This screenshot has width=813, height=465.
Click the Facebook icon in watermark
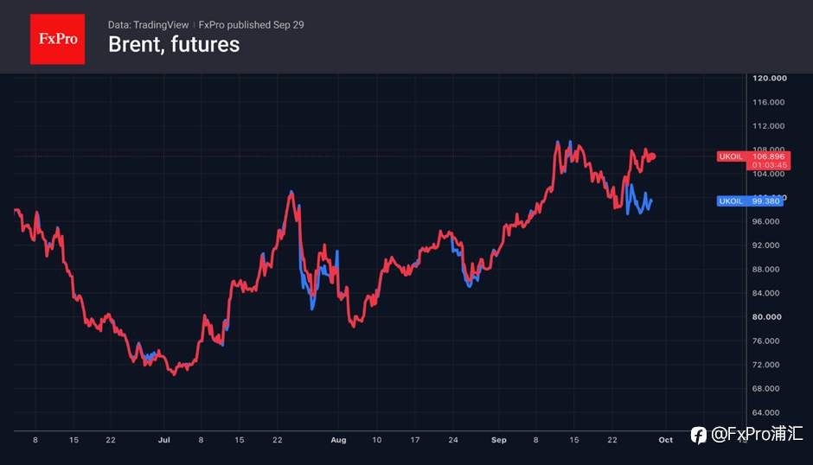(699, 436)
